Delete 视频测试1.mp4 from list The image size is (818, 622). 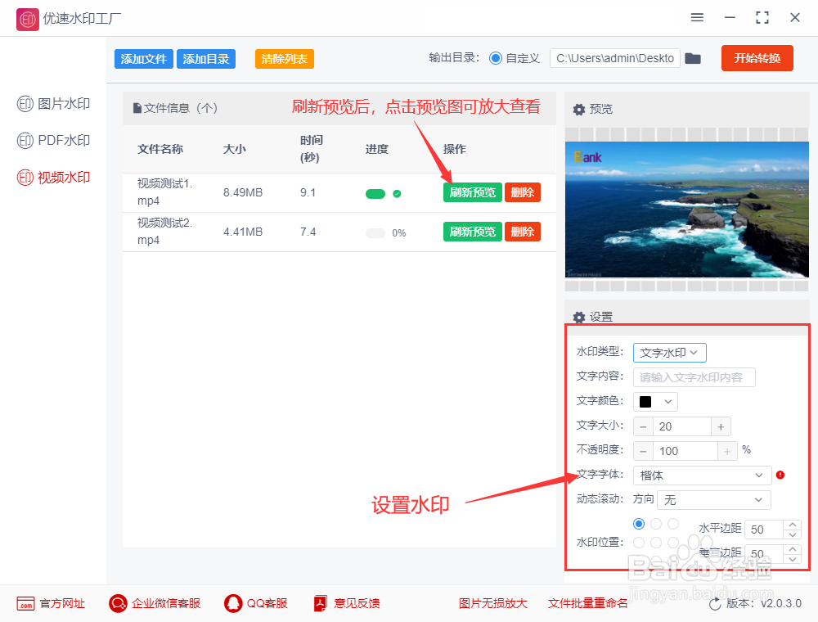(x=522, y=192)
